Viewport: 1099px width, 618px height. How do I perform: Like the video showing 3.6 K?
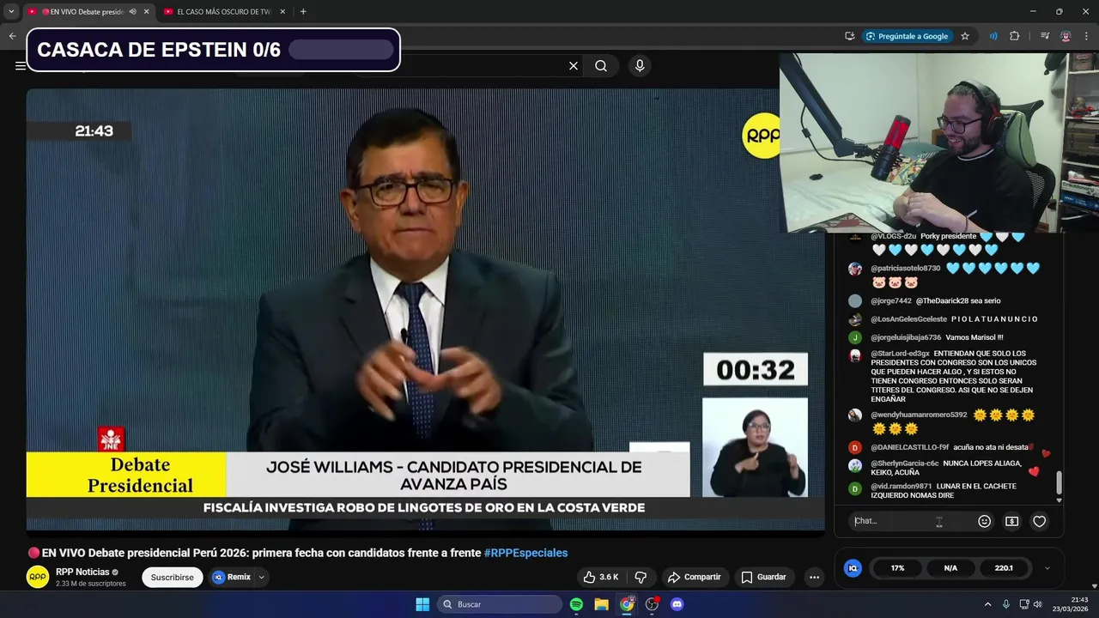pyautogui.click(x=600, y=577)
